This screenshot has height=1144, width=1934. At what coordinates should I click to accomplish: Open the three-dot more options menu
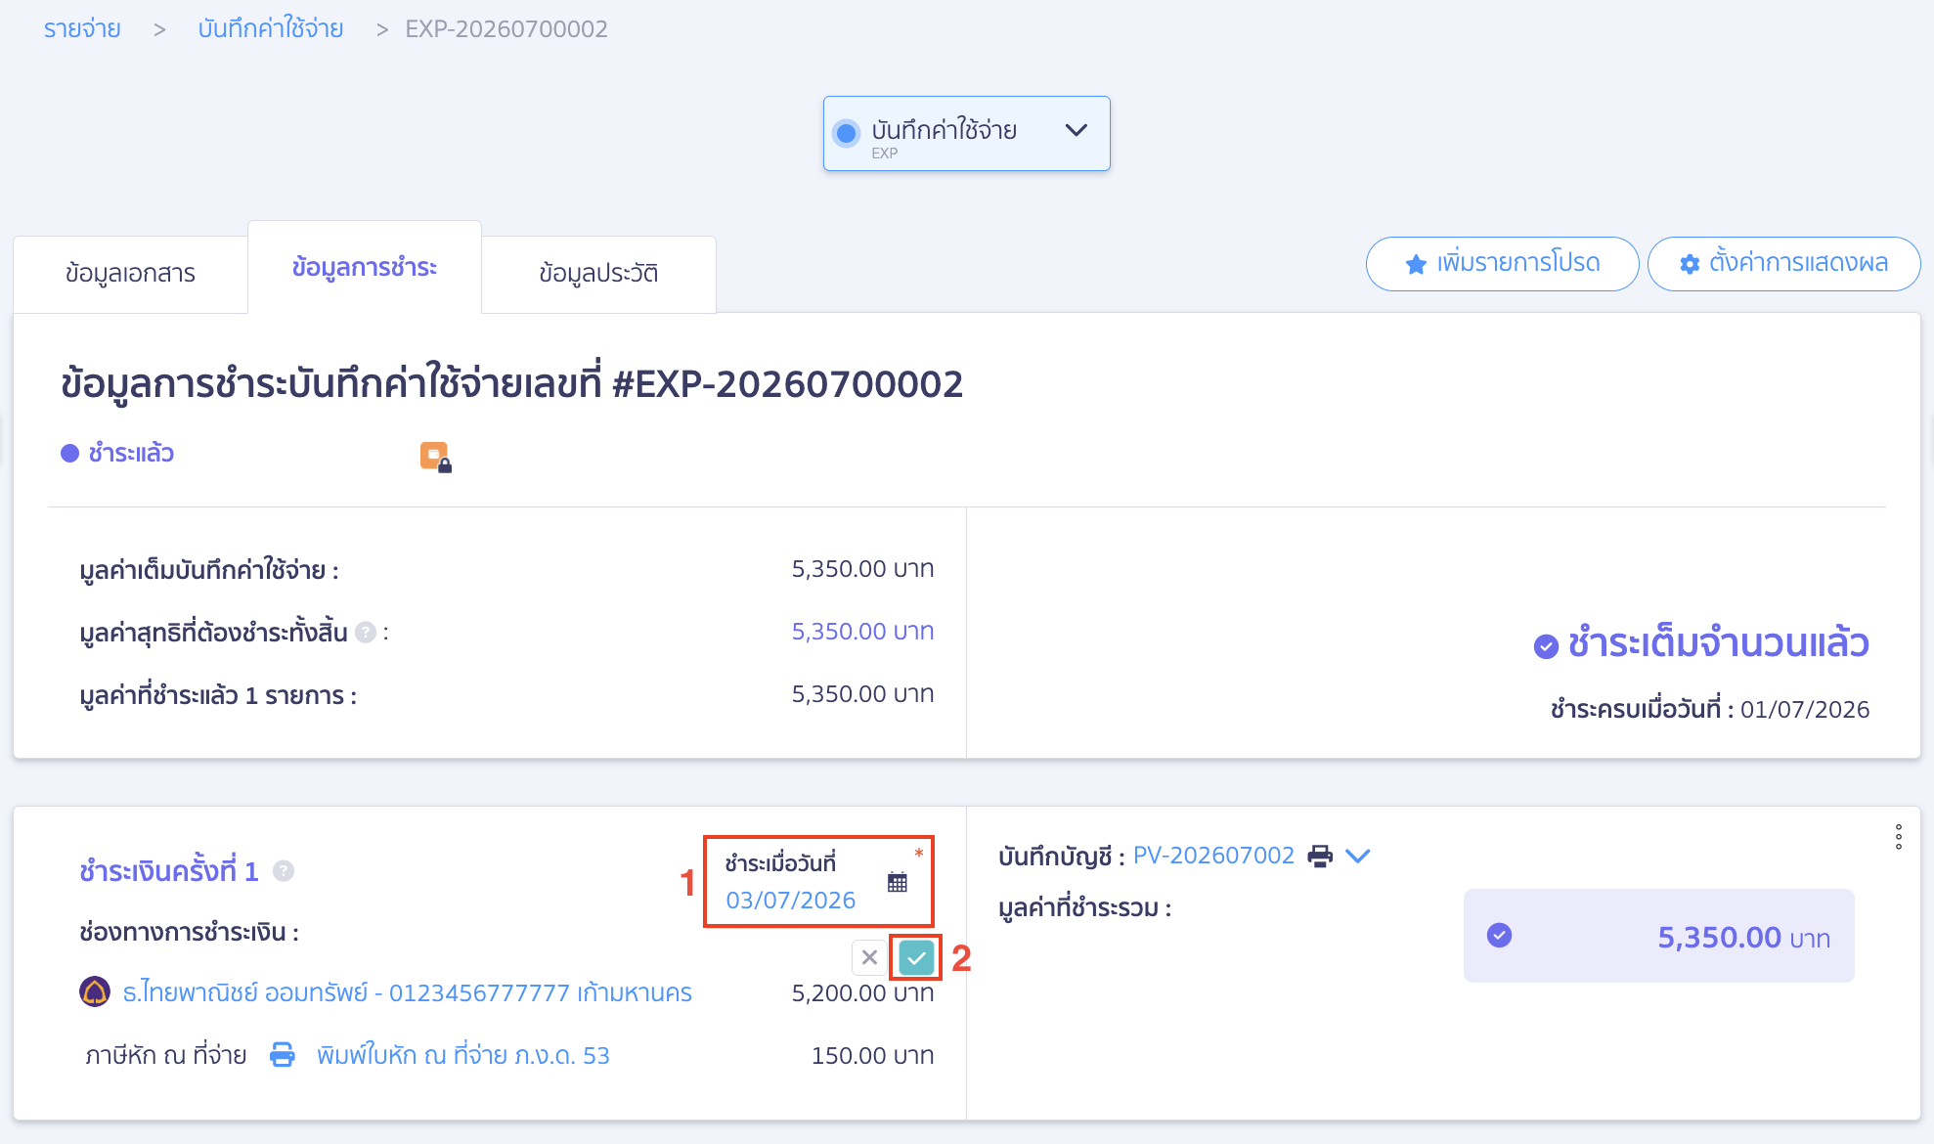point(1899,837)
